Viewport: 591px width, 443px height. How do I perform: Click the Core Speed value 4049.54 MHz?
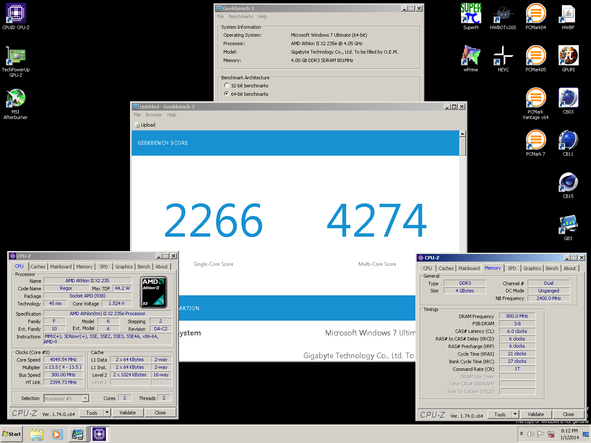click(63, 360)
